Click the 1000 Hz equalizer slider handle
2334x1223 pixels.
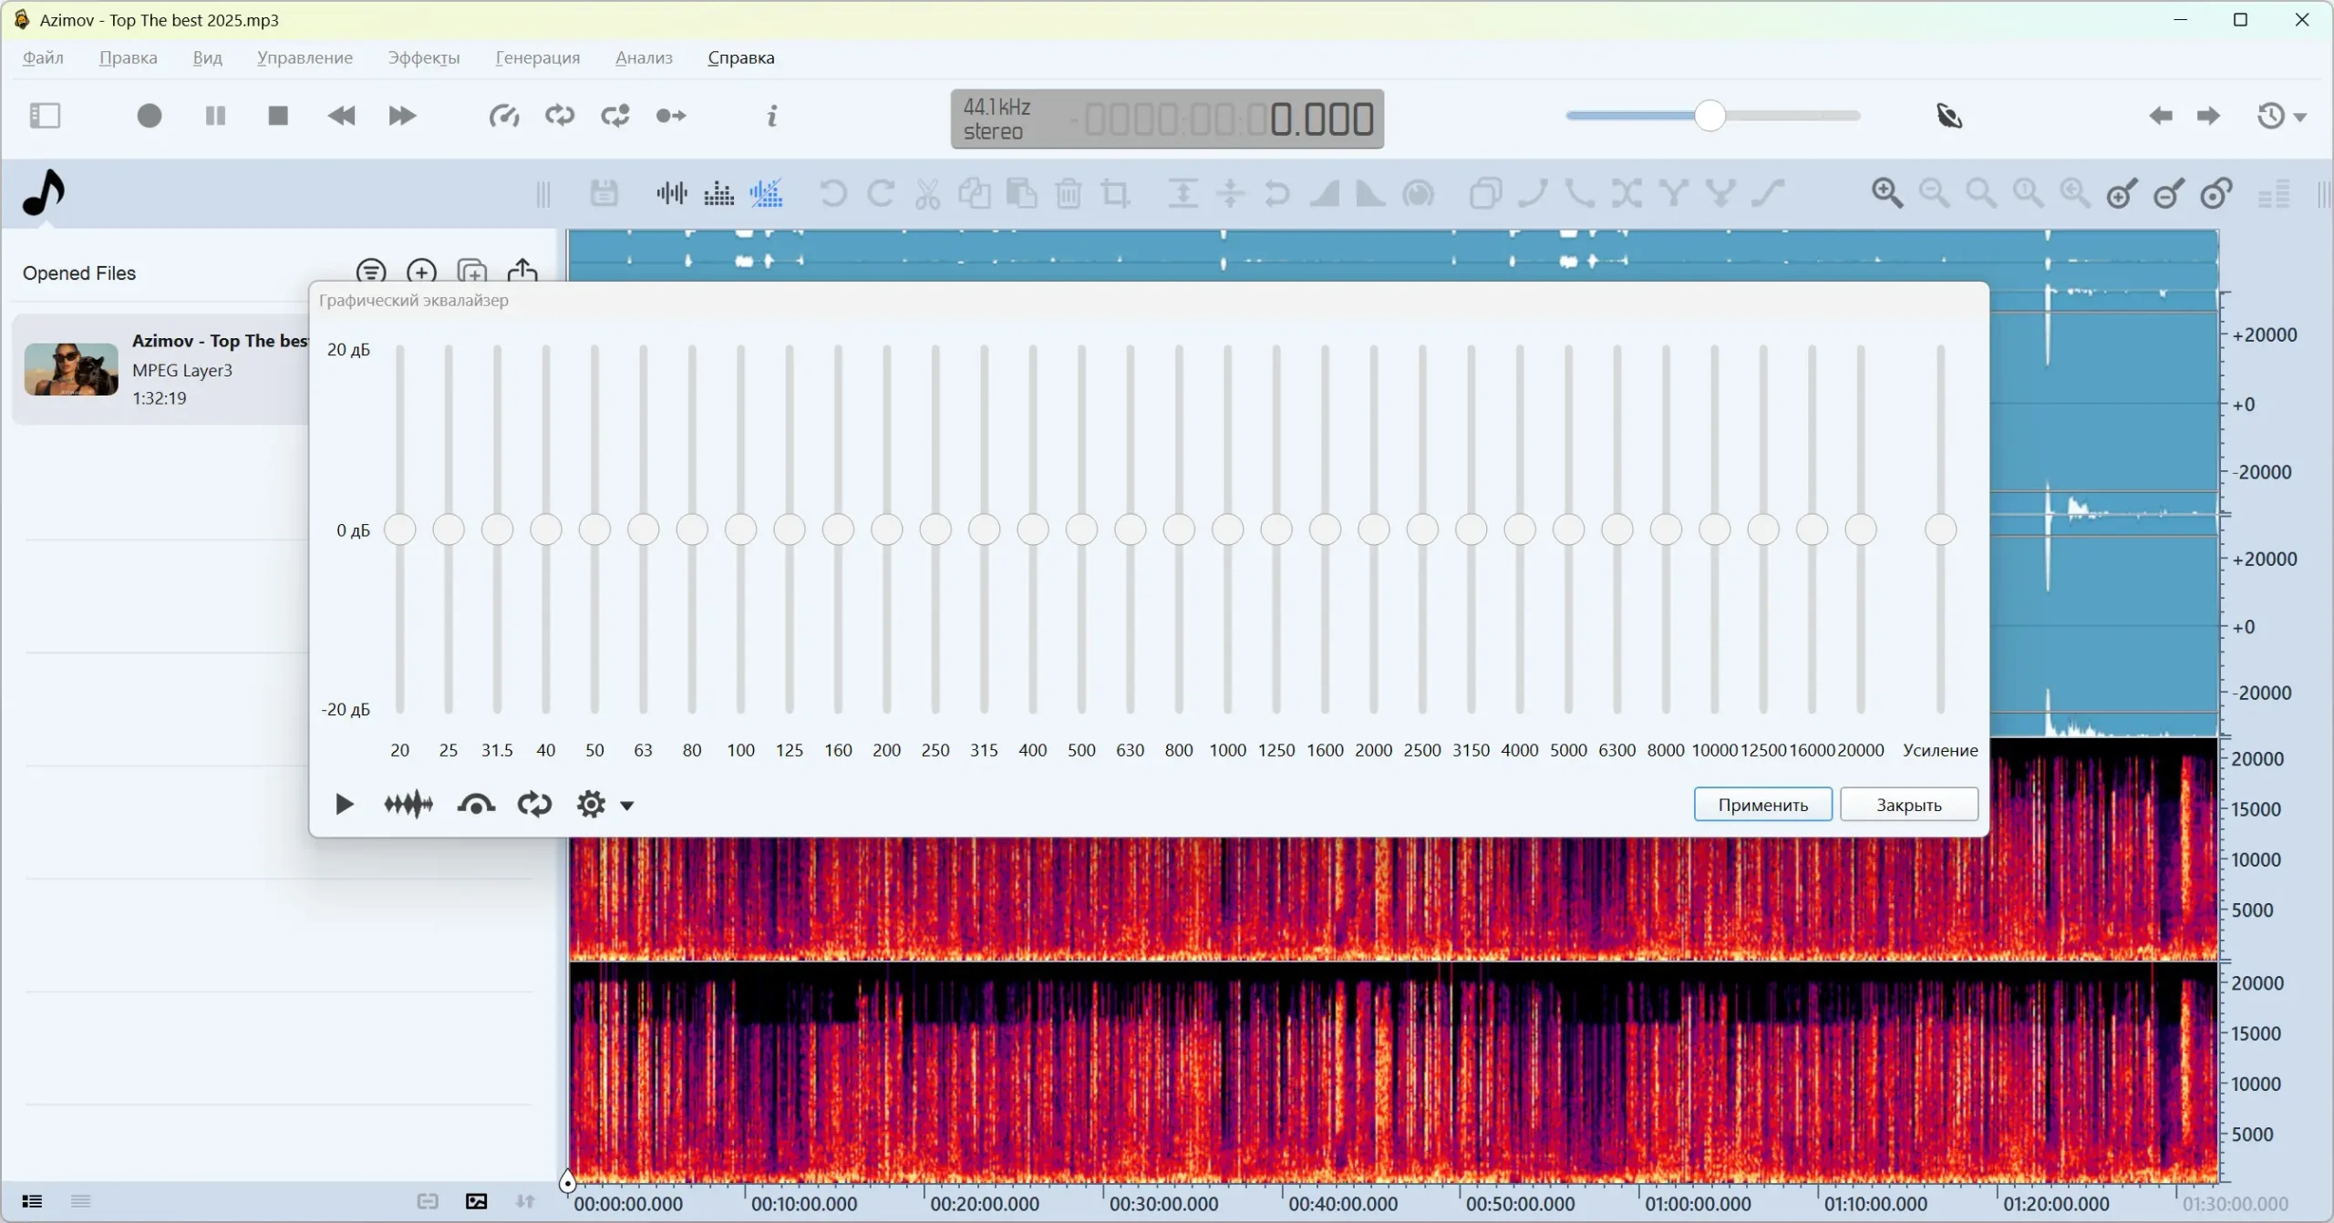(1227, 529)
